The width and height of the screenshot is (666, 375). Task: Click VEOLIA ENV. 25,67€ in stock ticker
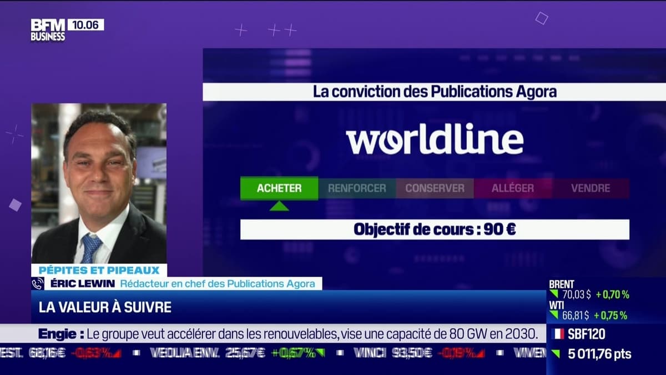(x=206, y=352)
